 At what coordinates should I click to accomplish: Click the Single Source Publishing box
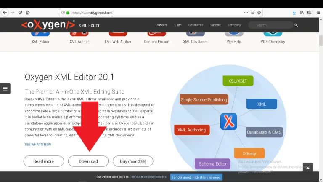click(x=204, y=100)
